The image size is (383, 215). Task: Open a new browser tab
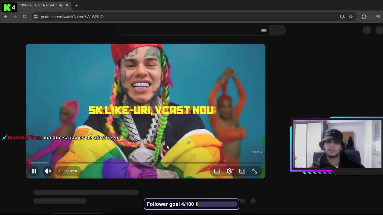click(77, 5)
